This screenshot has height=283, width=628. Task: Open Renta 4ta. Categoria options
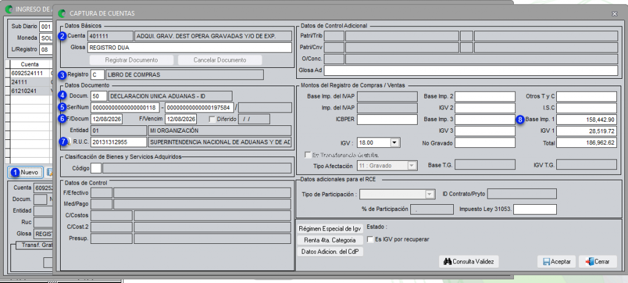pos(331,240)
